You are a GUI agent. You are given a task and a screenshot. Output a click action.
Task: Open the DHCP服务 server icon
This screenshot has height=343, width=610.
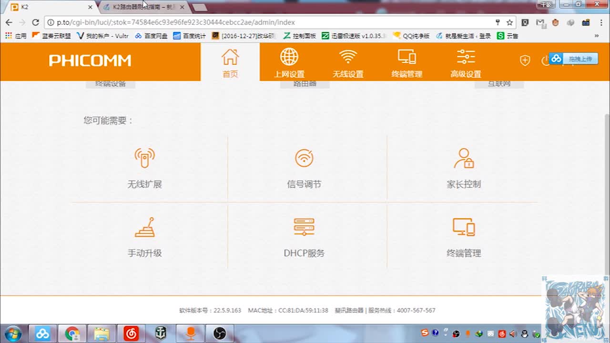pos(304,228)
